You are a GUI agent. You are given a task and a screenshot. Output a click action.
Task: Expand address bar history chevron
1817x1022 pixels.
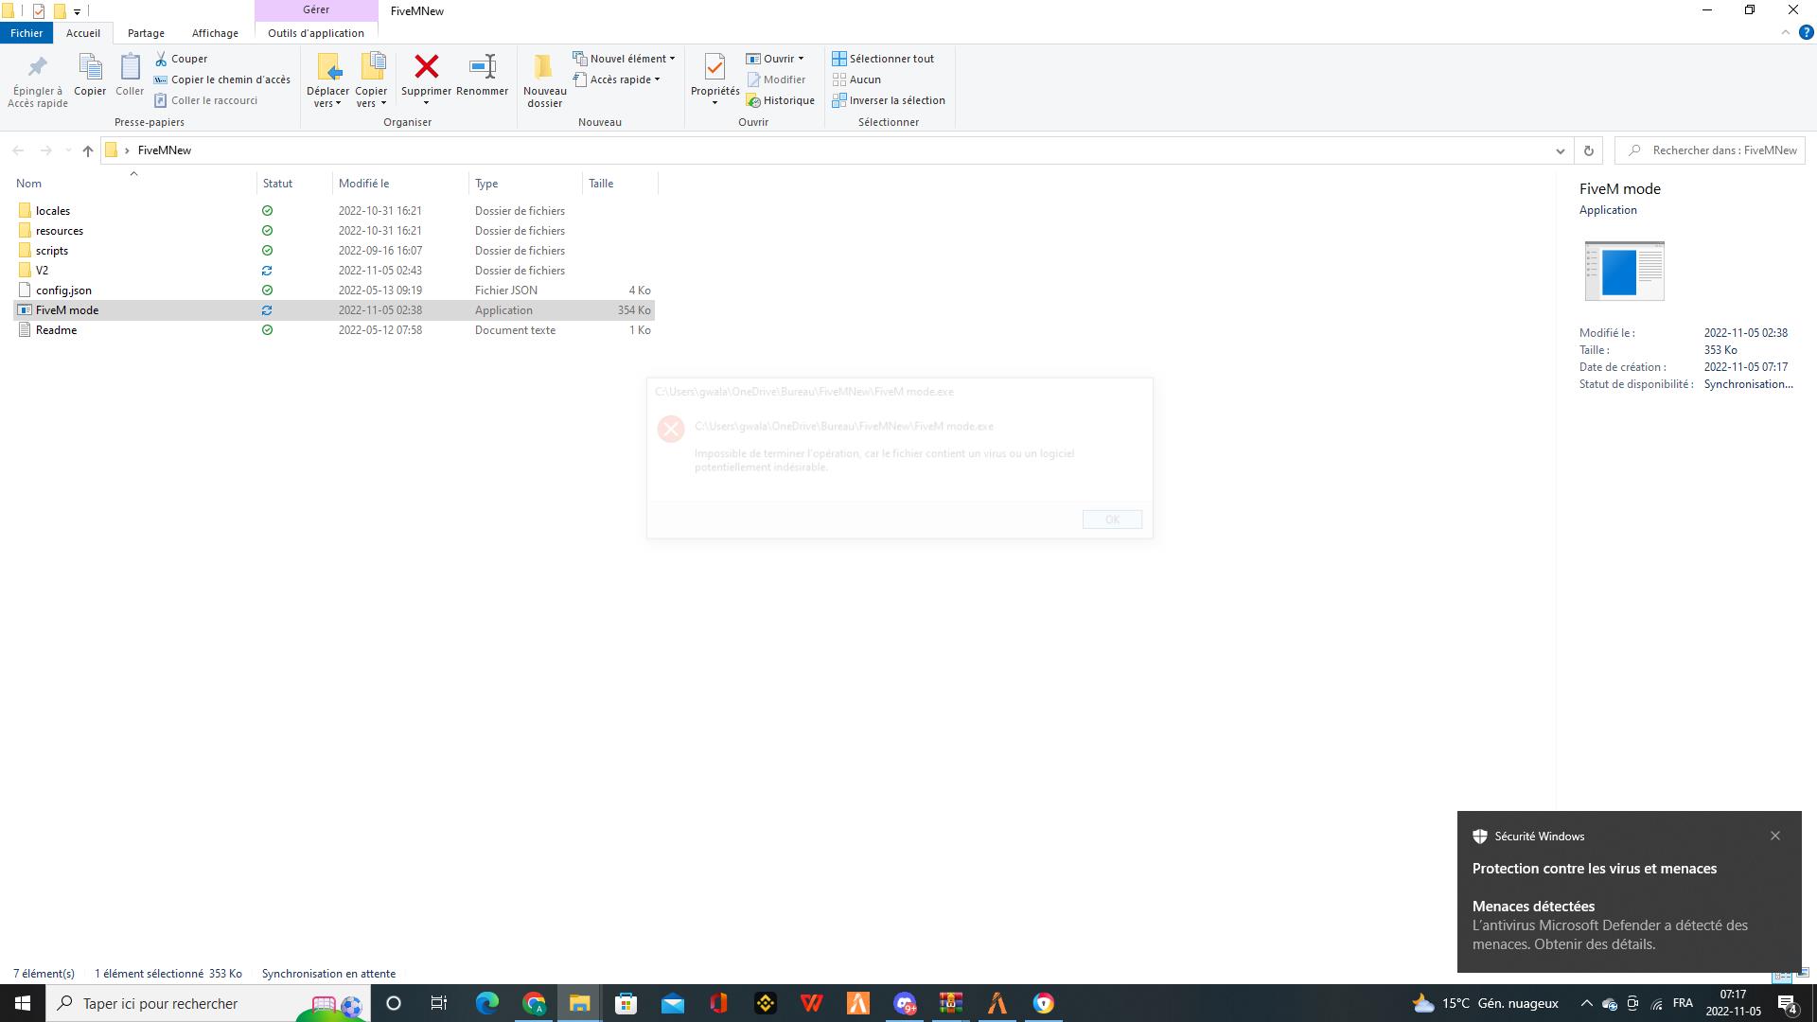[1560, 150]
